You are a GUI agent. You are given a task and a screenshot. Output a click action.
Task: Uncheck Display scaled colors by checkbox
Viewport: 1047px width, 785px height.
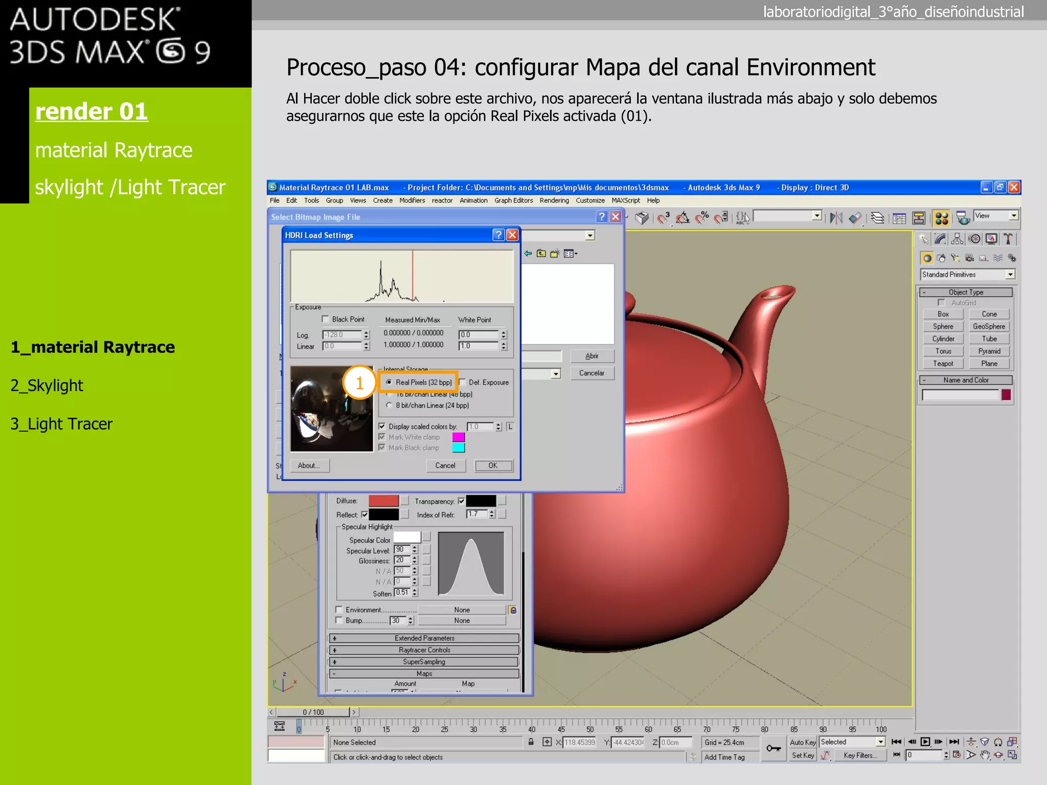[x=382, y=426]
